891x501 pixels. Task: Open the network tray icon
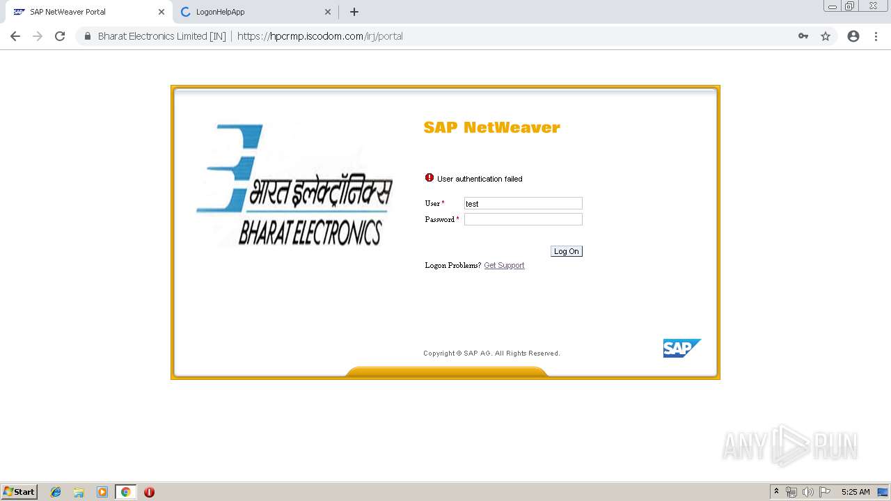[791, 492]
